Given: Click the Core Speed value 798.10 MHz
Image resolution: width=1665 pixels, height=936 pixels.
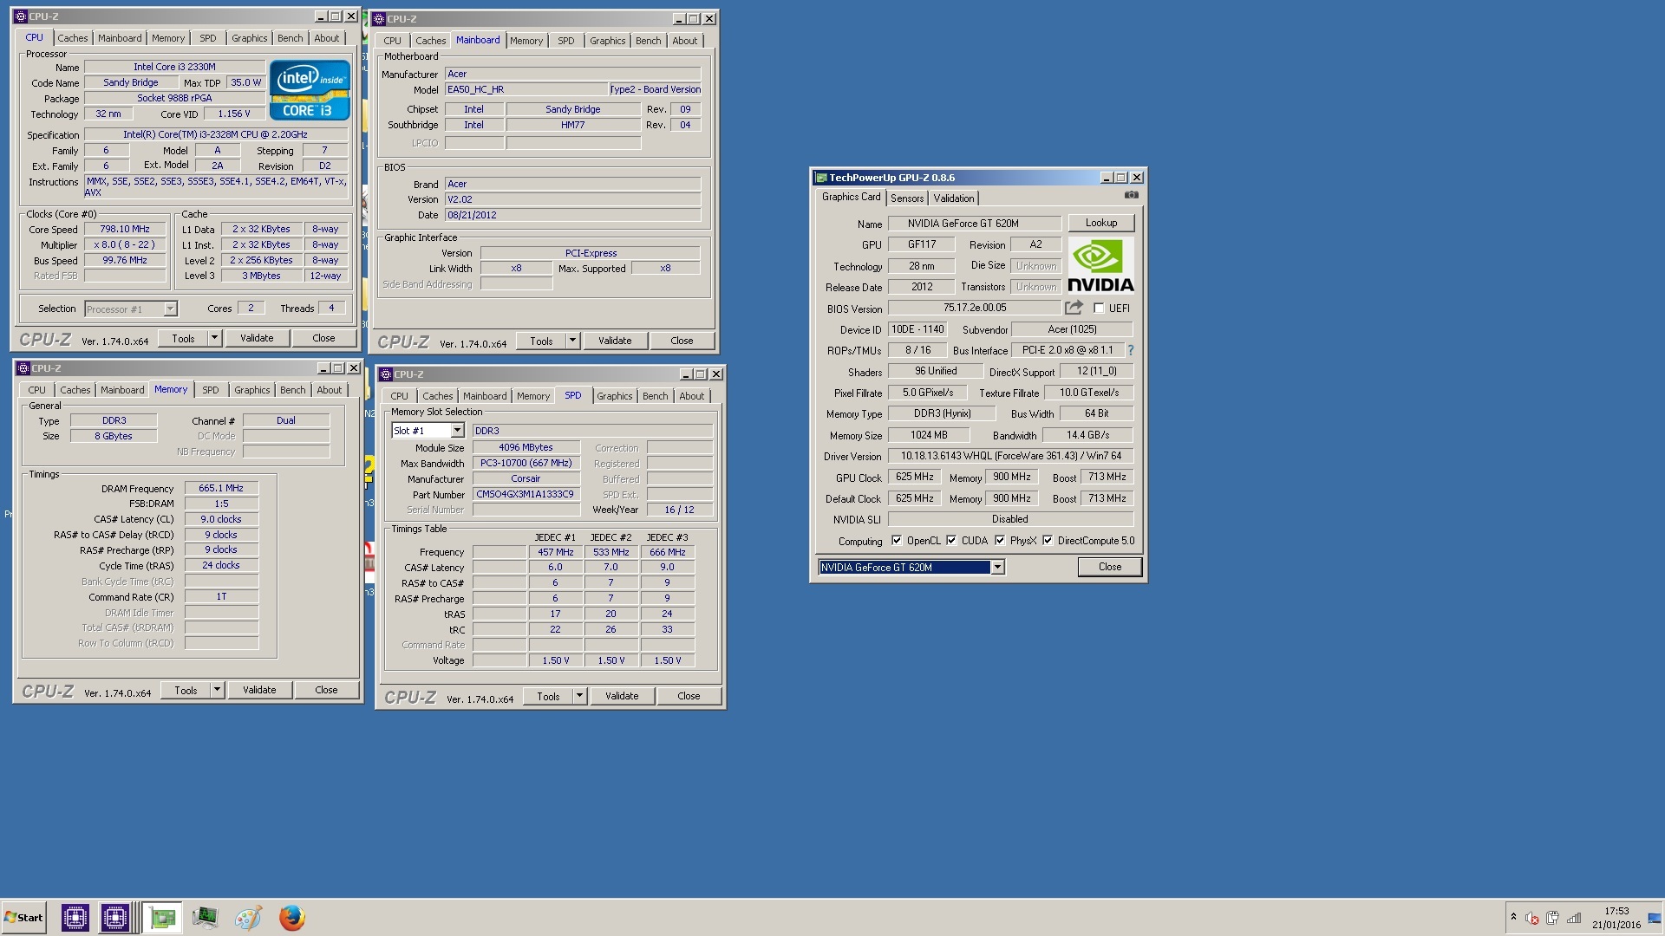Looking at the screenshot, I should (125, 230).
